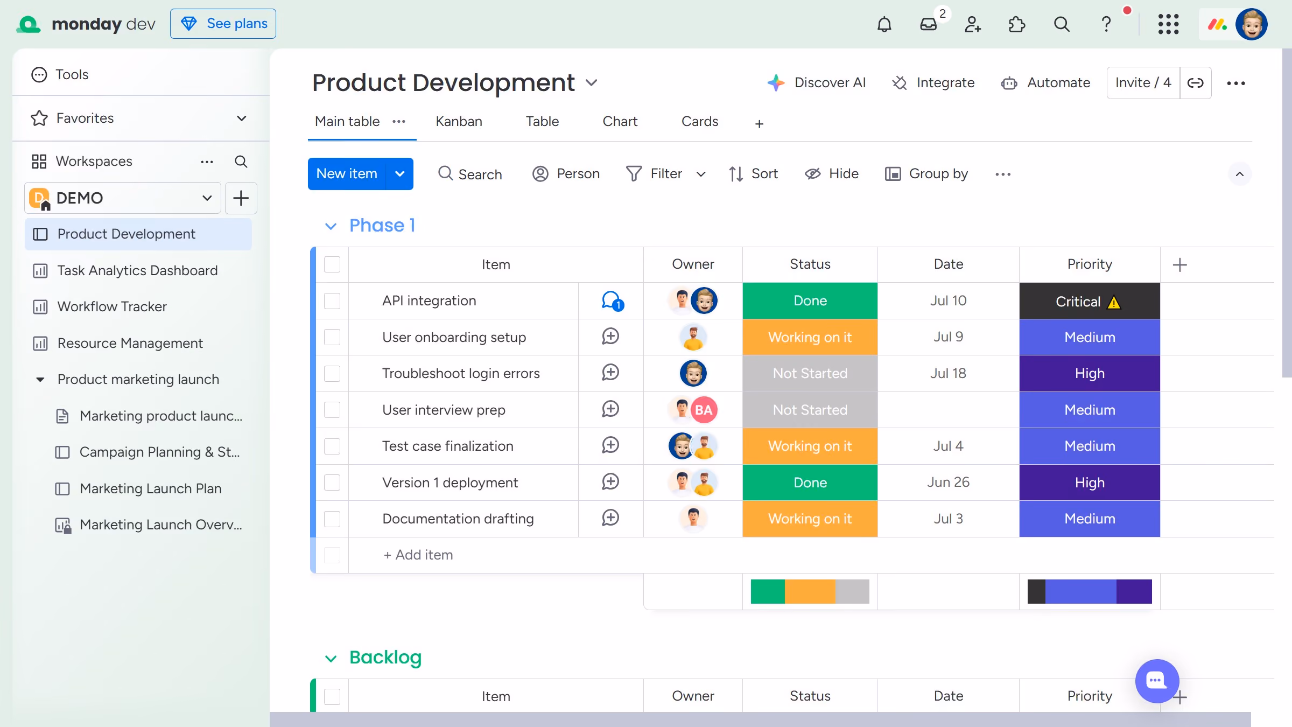Open Workflow Tracker board in sidebar
1292x727 pixels.
[x=138, y=307]
